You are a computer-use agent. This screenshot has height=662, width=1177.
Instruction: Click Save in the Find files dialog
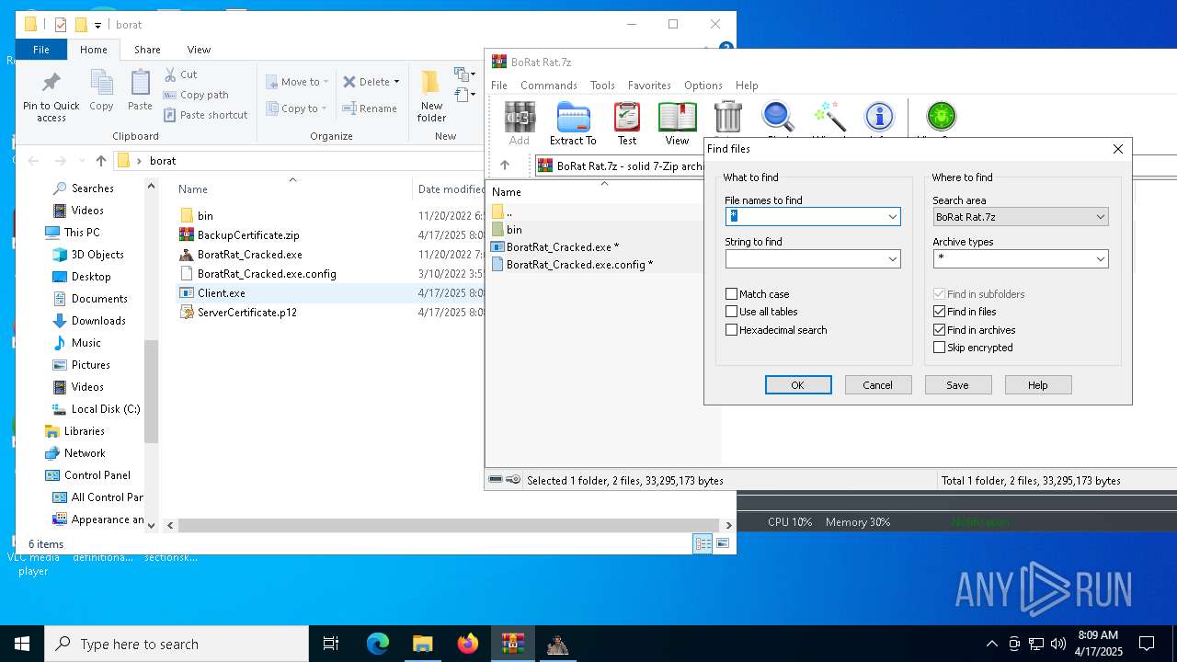957,385
